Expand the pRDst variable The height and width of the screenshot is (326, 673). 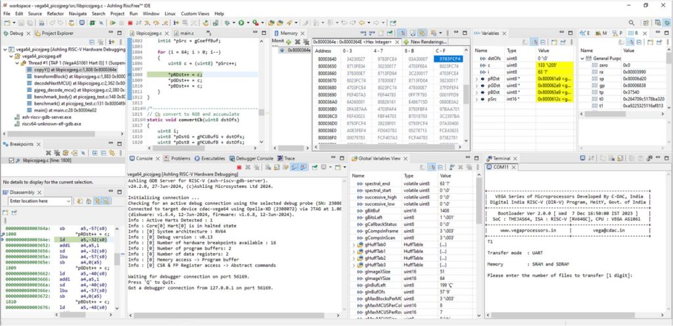point(477,79)
